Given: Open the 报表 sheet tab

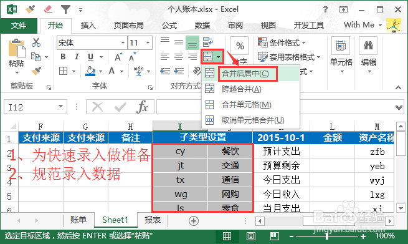Looking at the screenshot, I should click(153, 220).
